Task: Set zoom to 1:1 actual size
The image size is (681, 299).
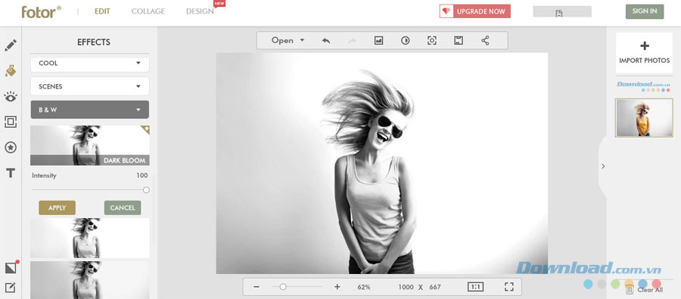Action: [x=476, y=287]
